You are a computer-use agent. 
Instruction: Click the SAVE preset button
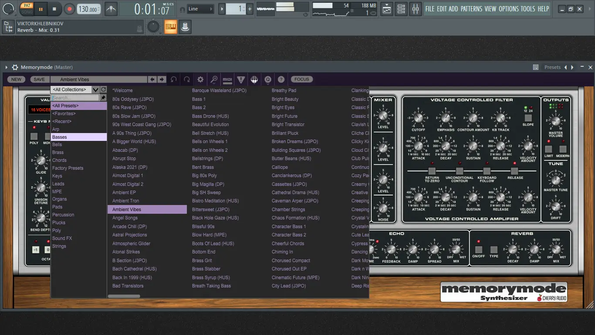click(x=39, y=79)
